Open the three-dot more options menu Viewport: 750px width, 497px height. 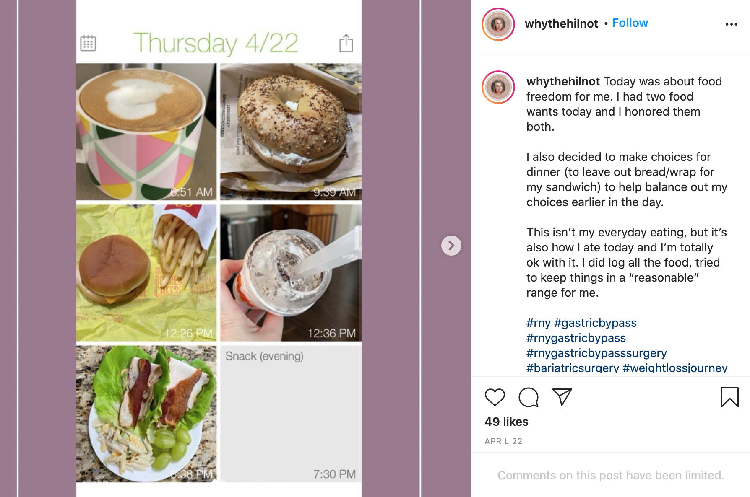tap(731, 24)
